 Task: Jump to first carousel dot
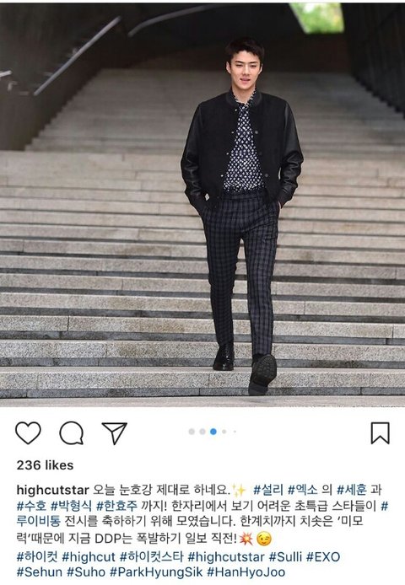point(192,432)
